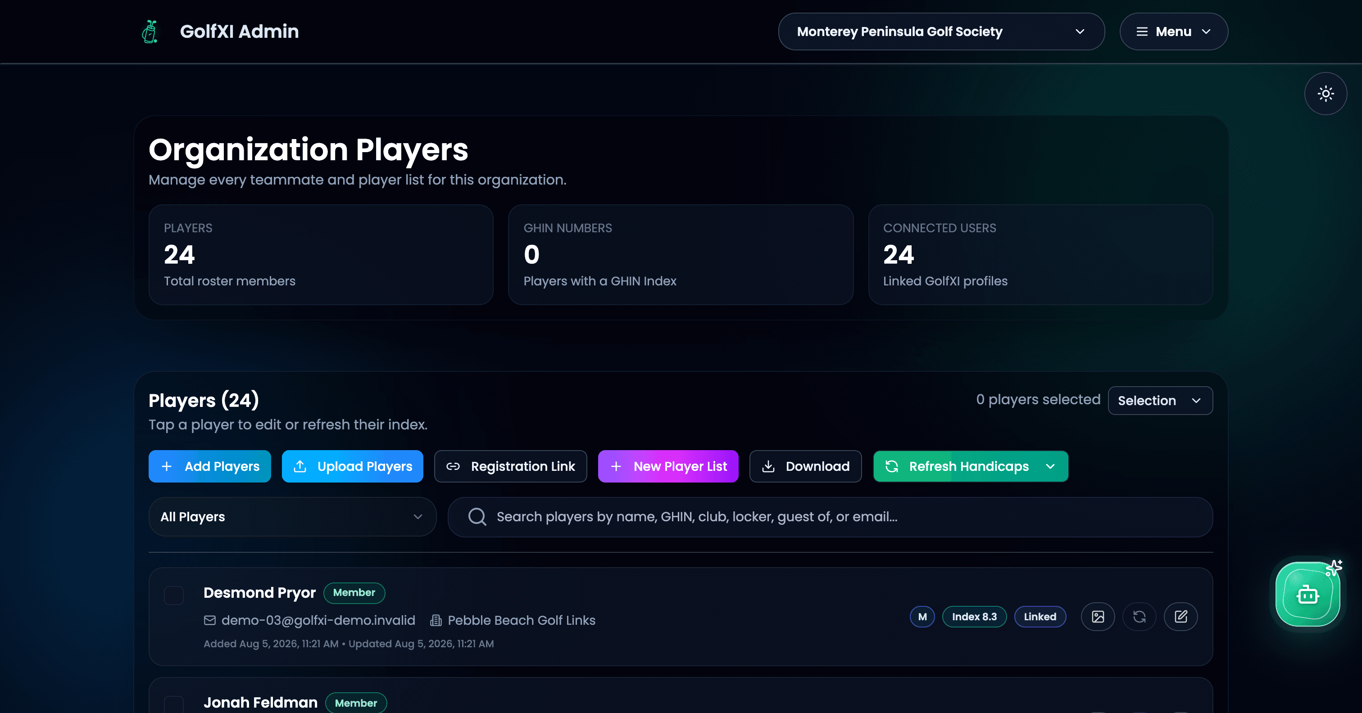Toggle light theme with sun icon

click(x=1326, y=94)
